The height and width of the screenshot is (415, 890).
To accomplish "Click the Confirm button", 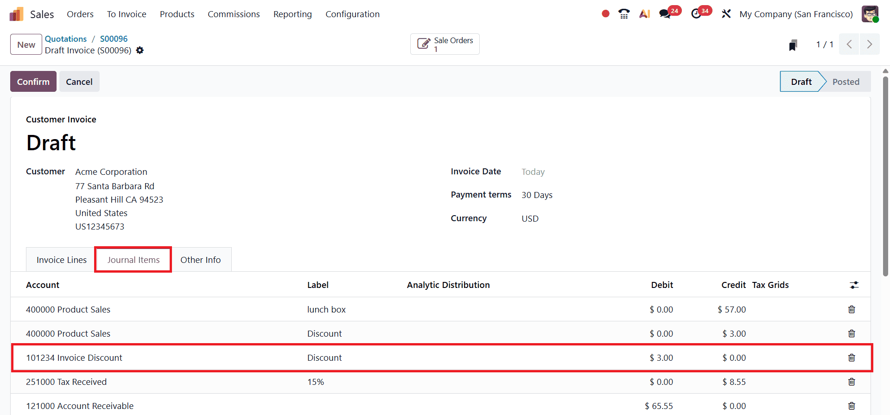I will 33,82.
